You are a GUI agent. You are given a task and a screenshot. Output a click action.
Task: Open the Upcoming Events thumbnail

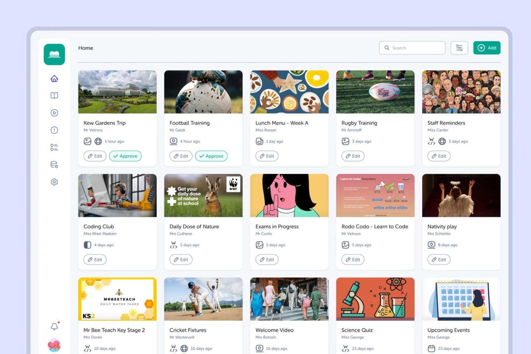[461, 299]
